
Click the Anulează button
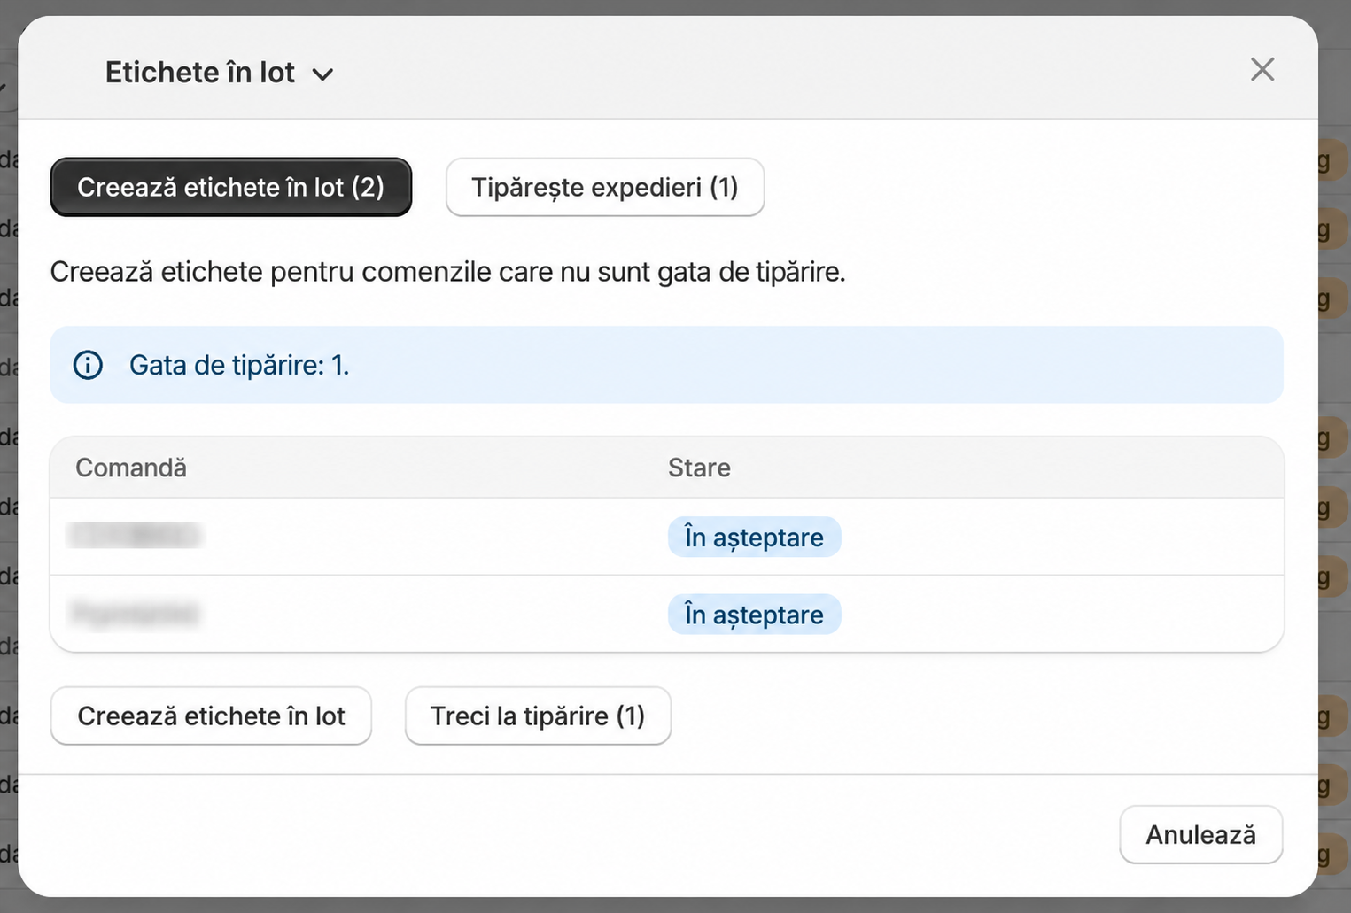pyautogui.click(x=1200, y=834)
